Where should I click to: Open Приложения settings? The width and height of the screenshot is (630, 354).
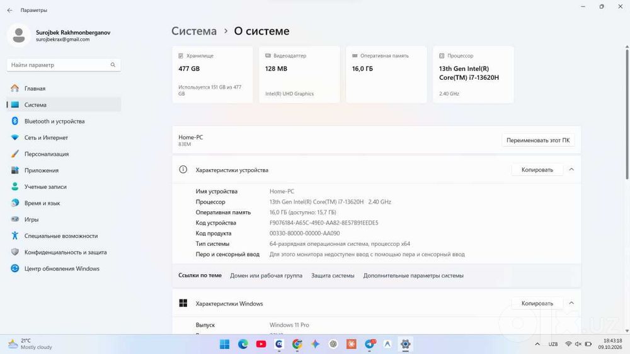click(64, 170)
